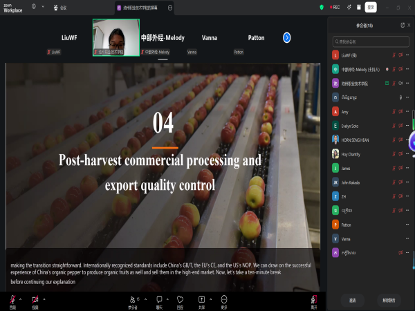Image resolution: width=415 pixels, height=311 pixels.
Task: Select the active speaker video thumbnail
Action: click(x=116, y=37)
